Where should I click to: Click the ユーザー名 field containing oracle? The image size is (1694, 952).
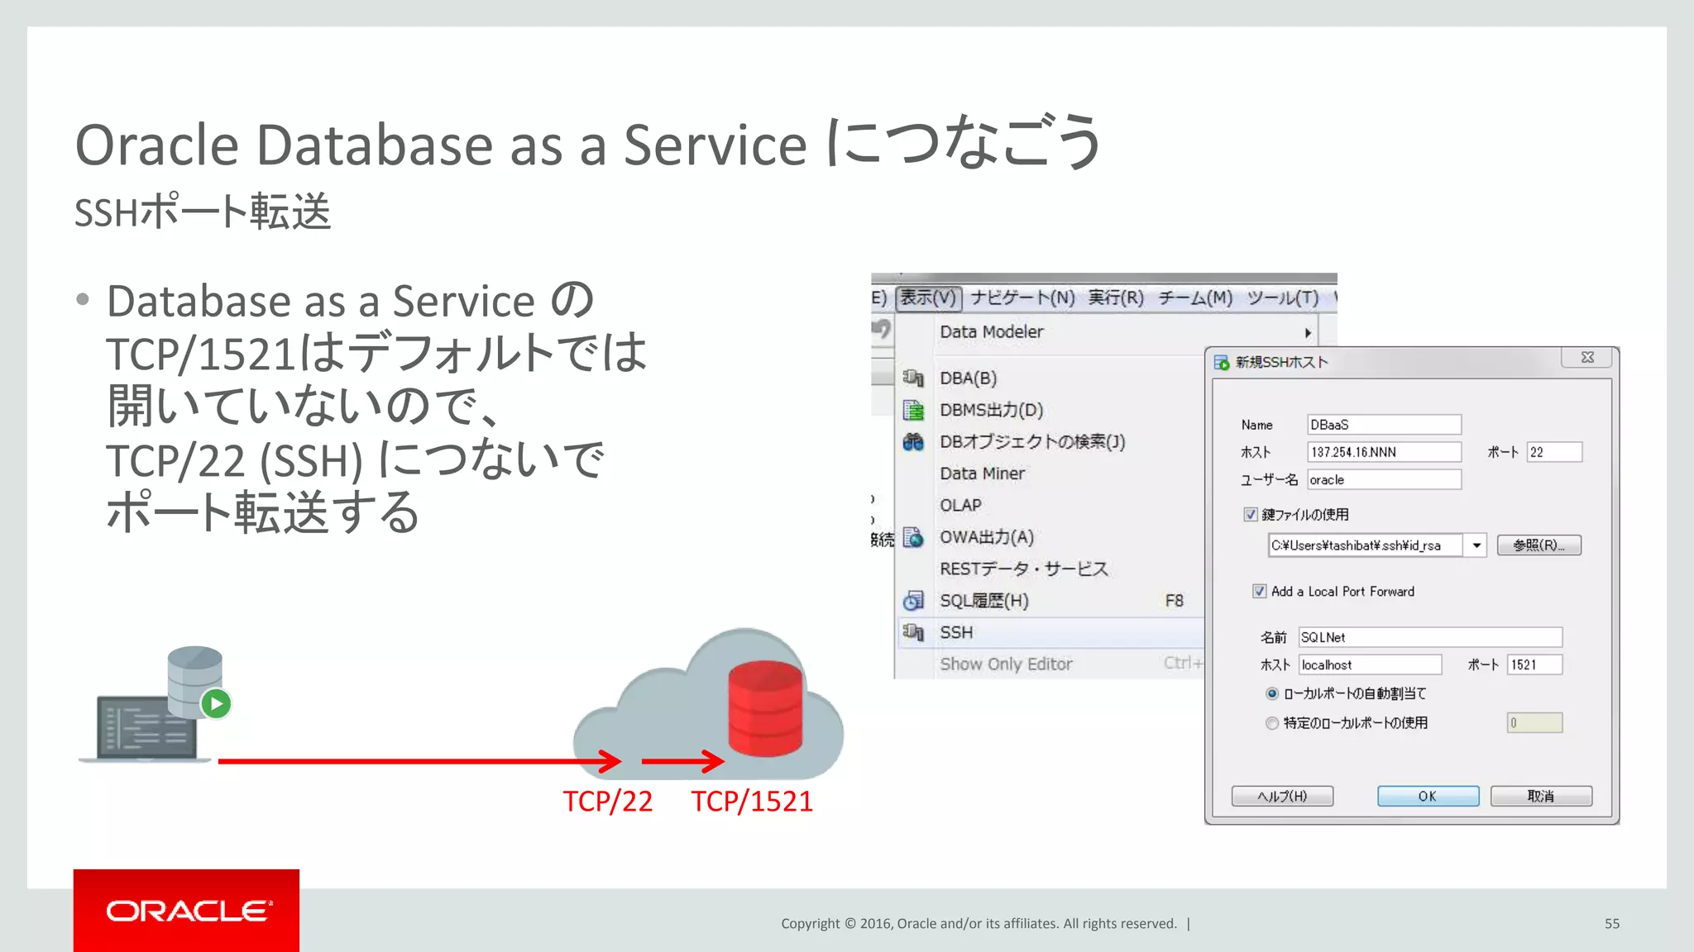tap(1385, 479)
